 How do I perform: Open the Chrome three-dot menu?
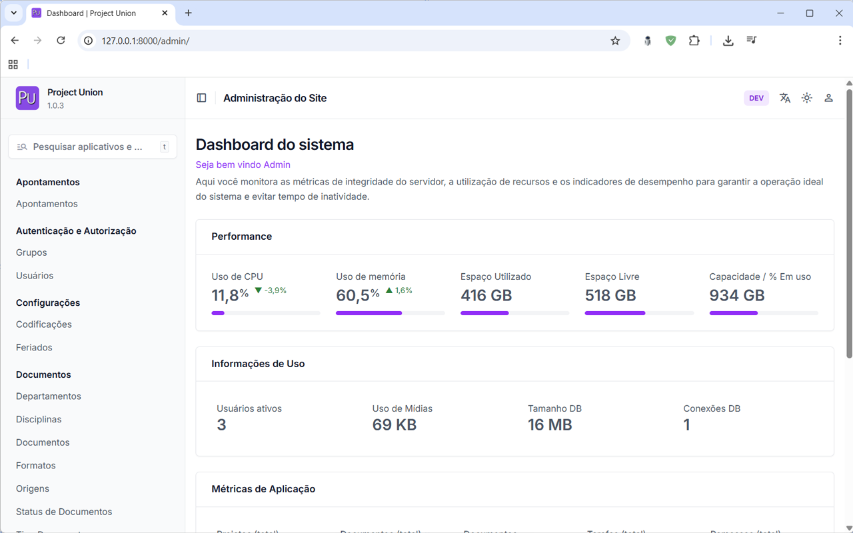pos(840,41)
